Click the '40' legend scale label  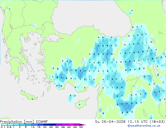tap(69, 127)
